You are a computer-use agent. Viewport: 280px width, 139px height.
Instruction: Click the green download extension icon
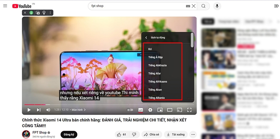coord(31,13)
